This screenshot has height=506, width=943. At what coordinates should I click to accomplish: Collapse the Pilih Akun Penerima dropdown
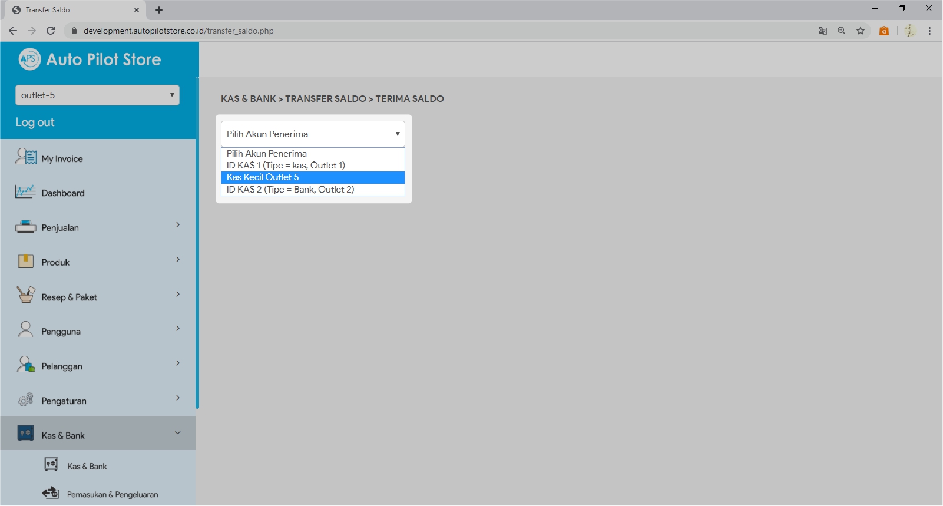pos(313,134)
